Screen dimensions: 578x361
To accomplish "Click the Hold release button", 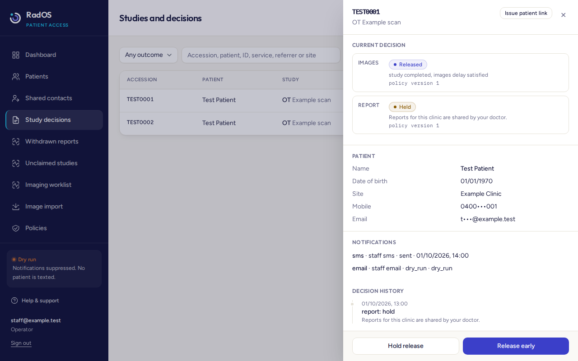I will (406, 346).
